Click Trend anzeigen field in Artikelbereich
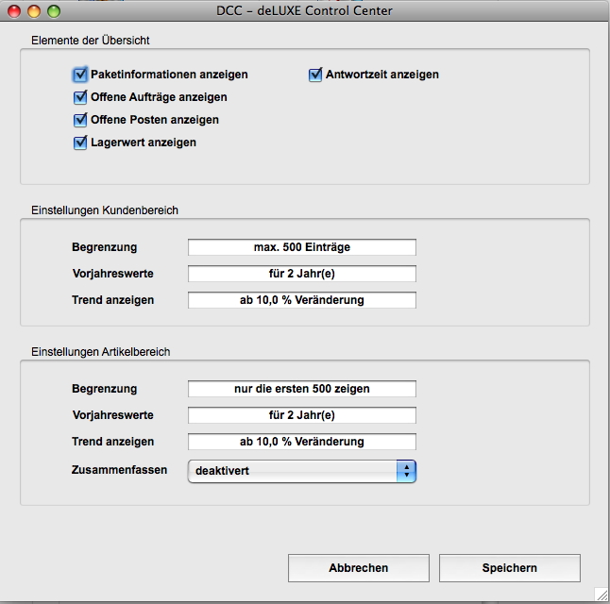This screenshot has width=610, height=604. click(x=301, y=442)
